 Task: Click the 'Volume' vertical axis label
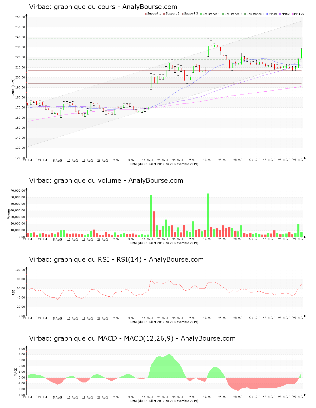(x=8, y=214)
